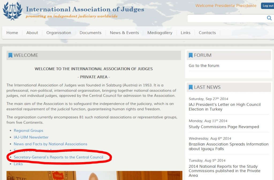The height and width of the screenshot is (180, 274).
Task: Click the date Saturday, Sep 27th 2014
Action: (x=208, y=99)
